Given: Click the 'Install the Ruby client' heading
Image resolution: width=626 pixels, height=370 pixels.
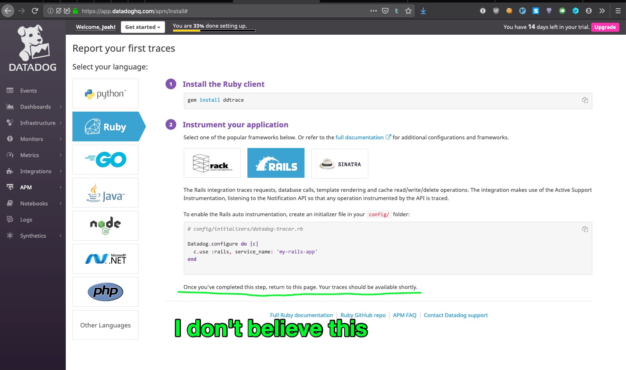Looking at the screenshot, I should [x=223, y=84].
